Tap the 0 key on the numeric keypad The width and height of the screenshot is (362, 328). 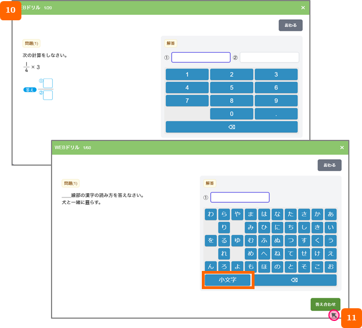pyautogui.click(x=231, y=114)
